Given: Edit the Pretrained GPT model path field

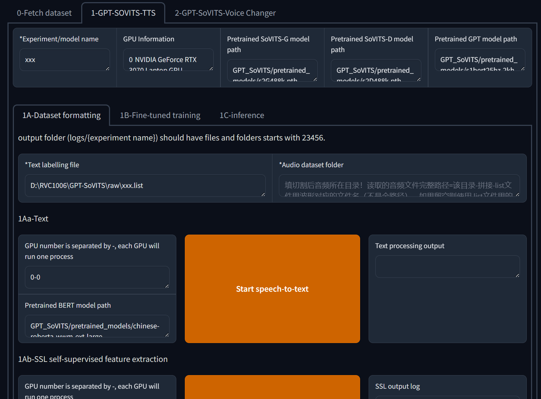Looking at the screenshot, I should 479,60.
